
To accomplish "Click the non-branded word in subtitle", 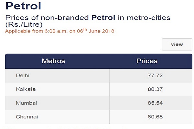I will (x=65, y=17).
